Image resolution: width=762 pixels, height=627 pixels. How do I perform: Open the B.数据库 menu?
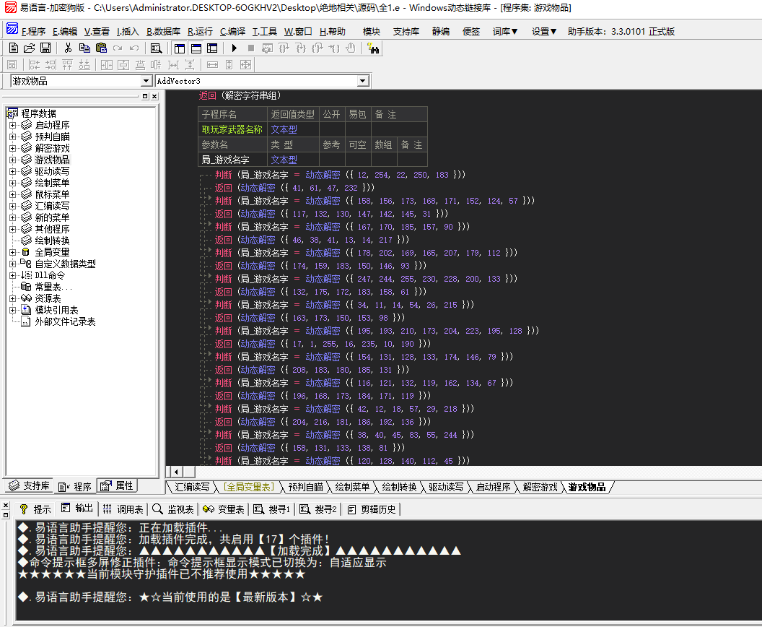tap(163, 32)
